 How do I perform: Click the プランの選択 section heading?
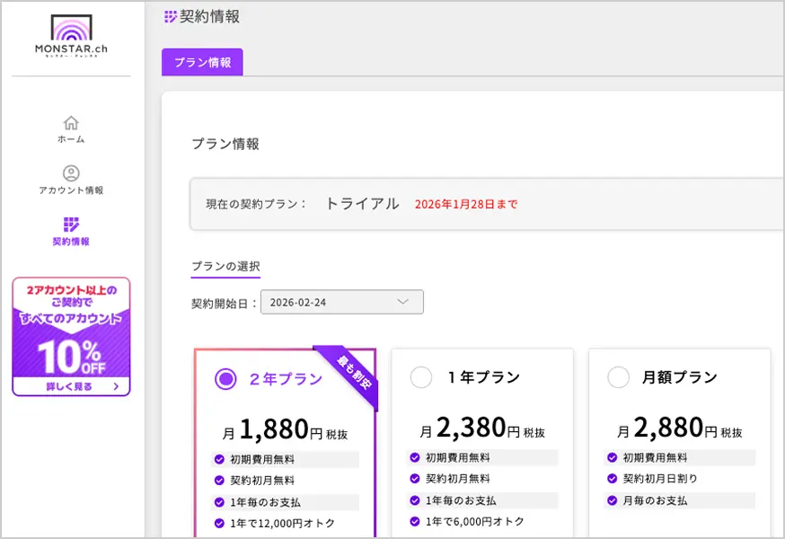[x=225, y=266]
